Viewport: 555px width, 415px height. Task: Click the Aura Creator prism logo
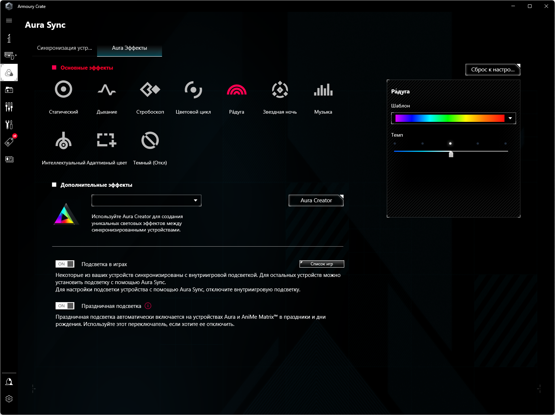tap(66, 214)
